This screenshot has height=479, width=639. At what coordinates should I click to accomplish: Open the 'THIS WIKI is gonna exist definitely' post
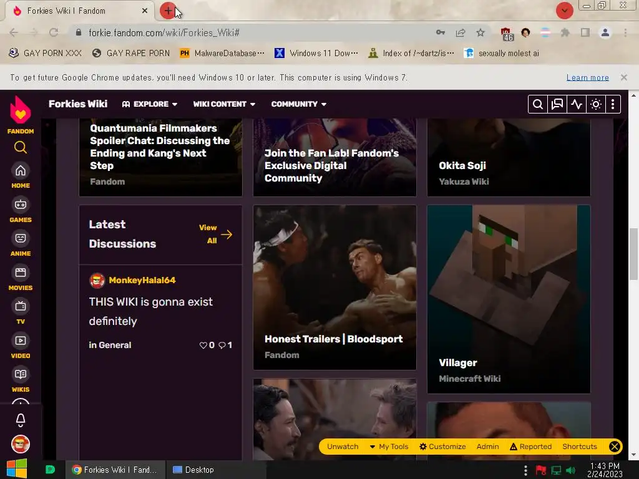[151, 311]
